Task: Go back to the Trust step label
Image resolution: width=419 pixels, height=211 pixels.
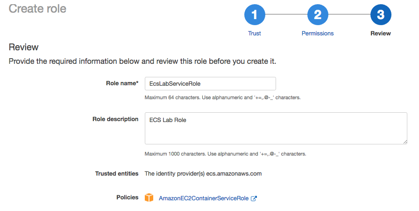Action: coord(255,33)
